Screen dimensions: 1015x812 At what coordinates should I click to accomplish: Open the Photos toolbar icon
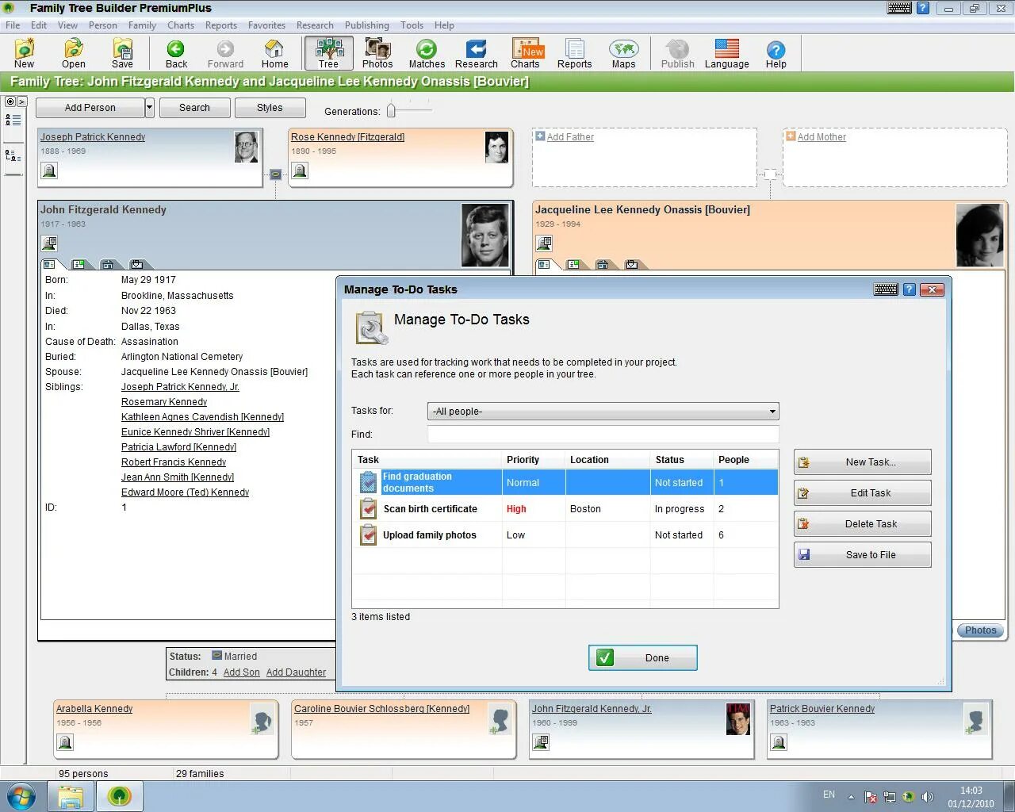pyautogui.click(x=377, y=53)
